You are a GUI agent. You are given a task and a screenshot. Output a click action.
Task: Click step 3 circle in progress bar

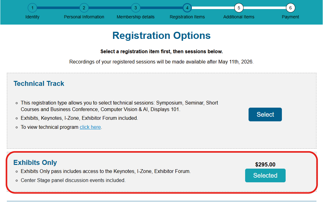(135, 8)
